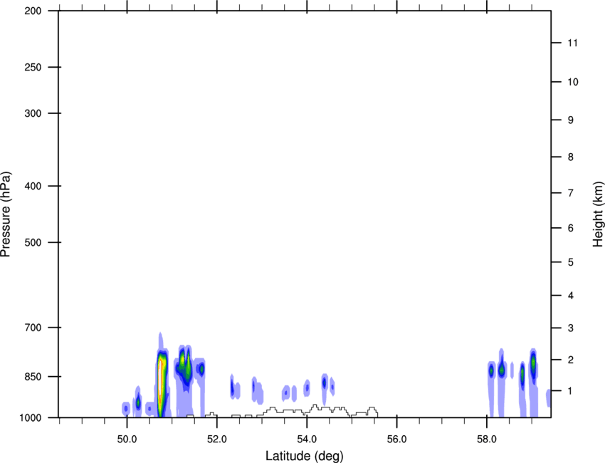Click the 11 km height tick label
Viewport: 605px width, 463px height.
(570, 43)
